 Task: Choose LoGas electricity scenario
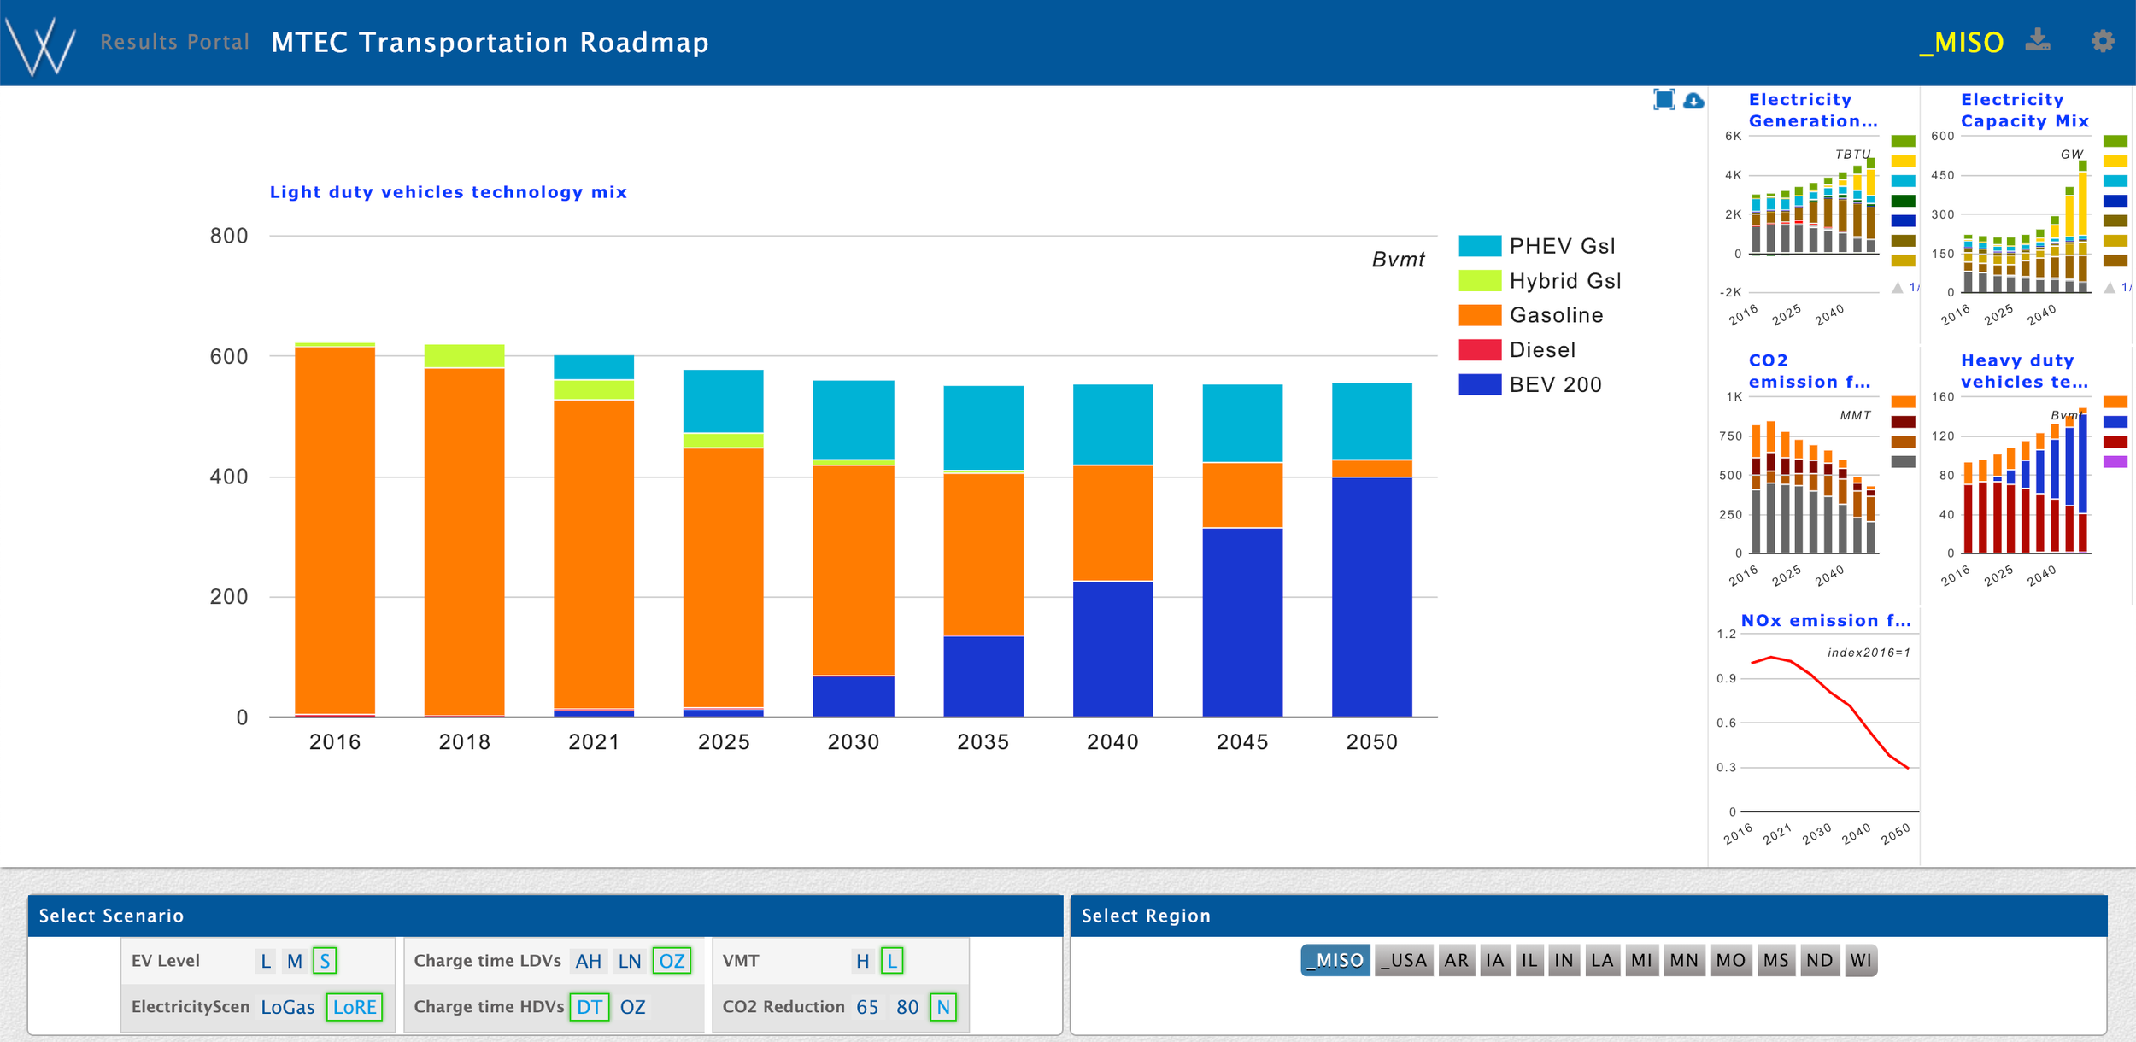tap(288, 1007)
